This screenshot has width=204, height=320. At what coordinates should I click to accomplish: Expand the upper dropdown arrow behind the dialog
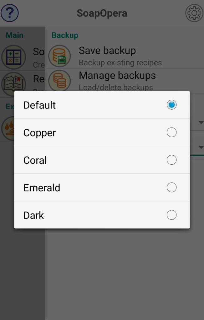[201, 122]
